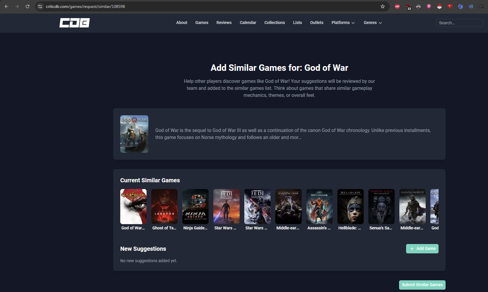488x292 pixels.
Task: Click the Pokeball extension icon
Action: tap(439, 6)
